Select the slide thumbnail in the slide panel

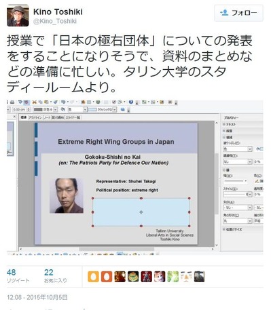[x=10, y=138]
